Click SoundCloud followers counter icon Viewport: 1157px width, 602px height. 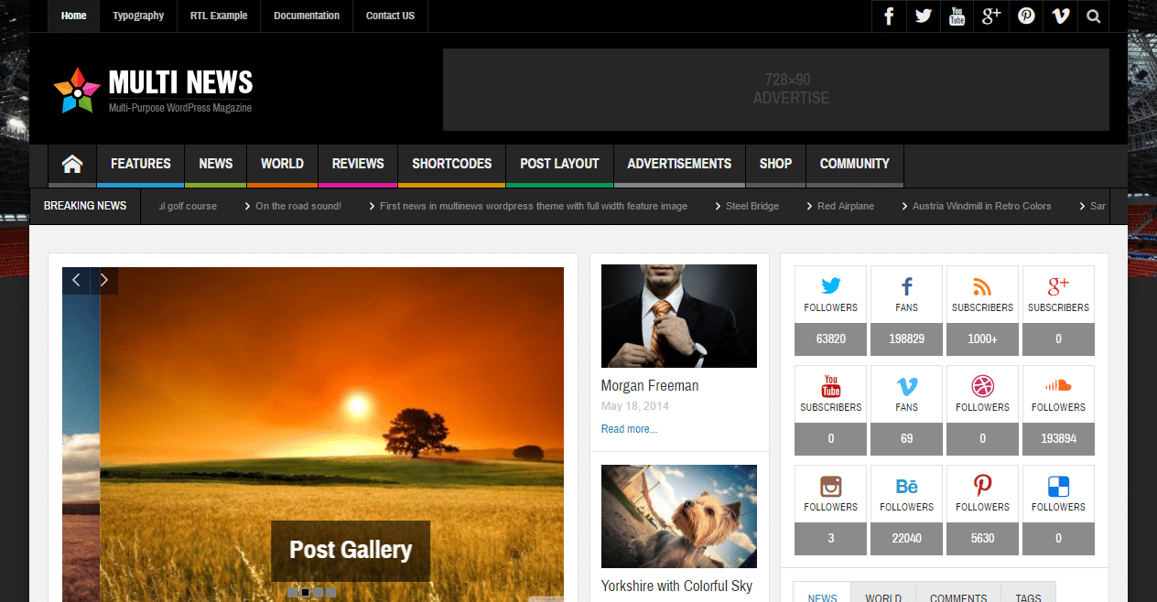(1058, 385)
